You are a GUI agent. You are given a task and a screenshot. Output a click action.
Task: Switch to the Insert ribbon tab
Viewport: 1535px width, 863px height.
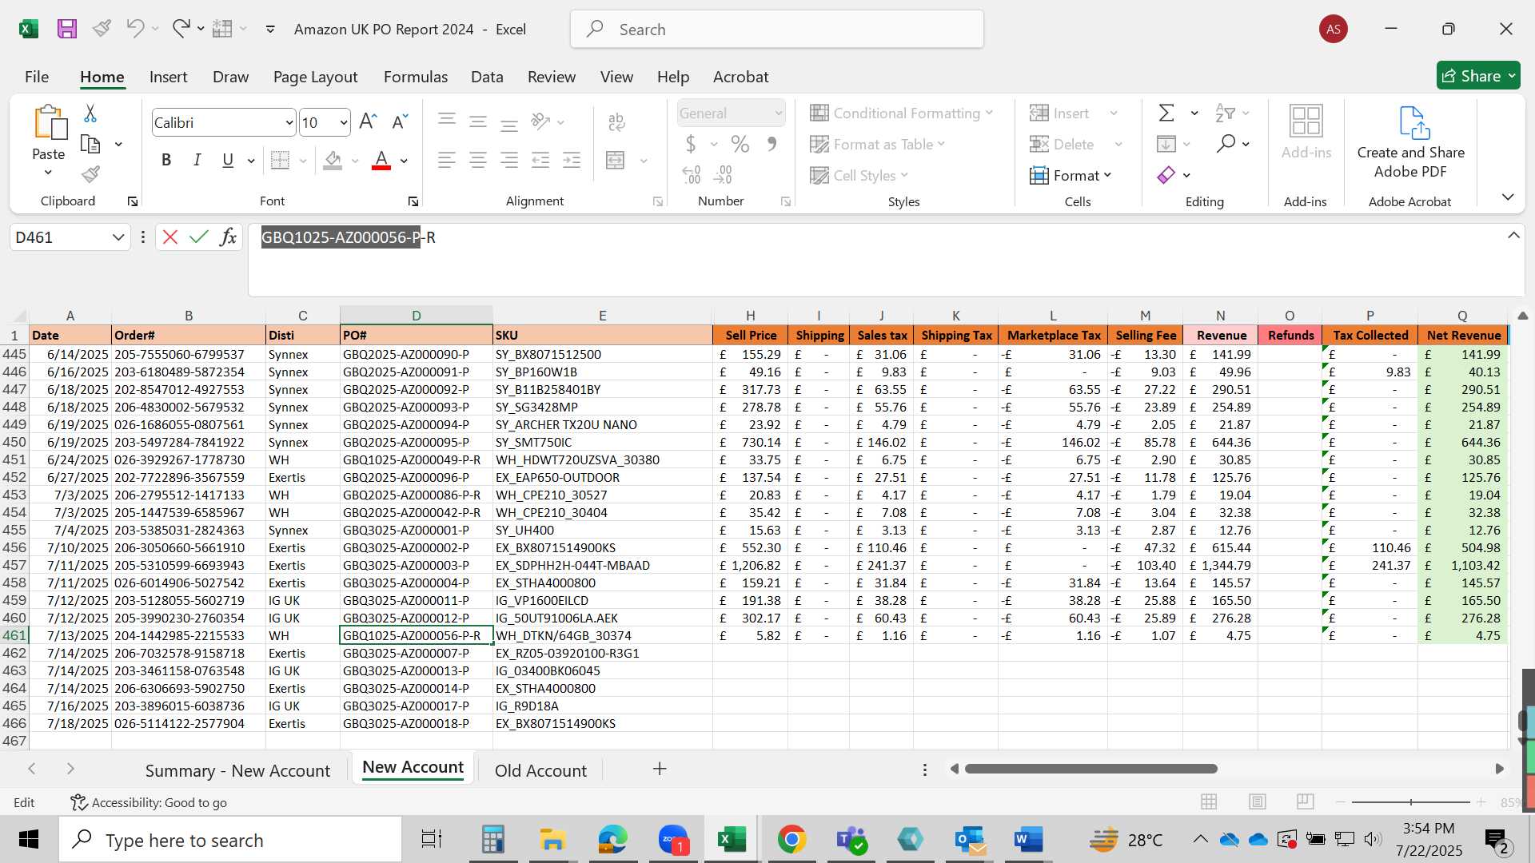(x=168, y=77)
